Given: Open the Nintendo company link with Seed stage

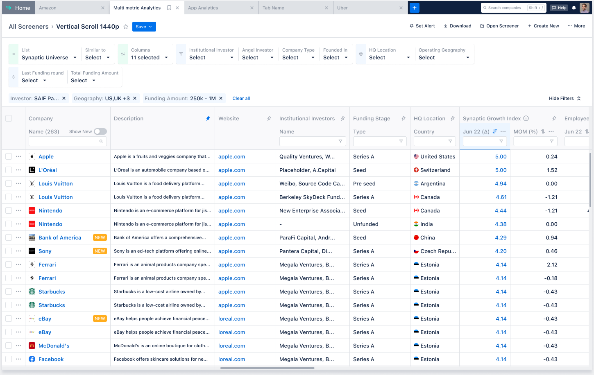Looking at the screenshot, I should pyautogui.click(x=50, y=210).
